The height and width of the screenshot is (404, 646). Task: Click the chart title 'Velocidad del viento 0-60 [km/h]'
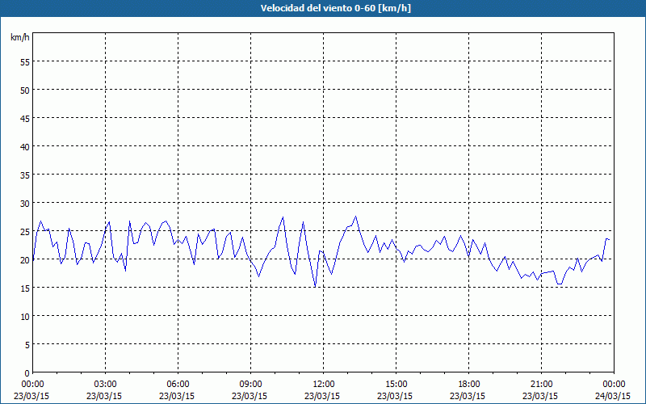coord(336,8)
